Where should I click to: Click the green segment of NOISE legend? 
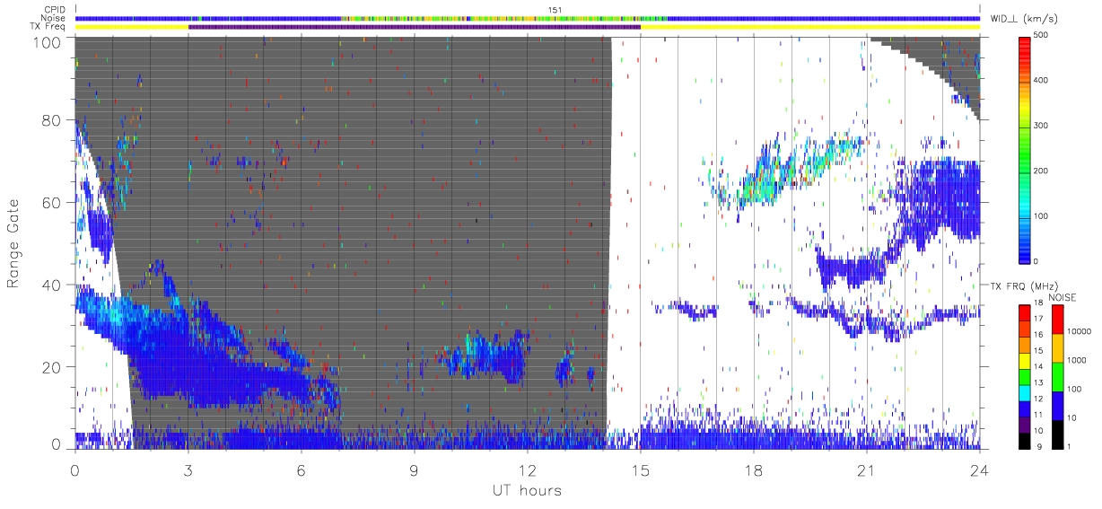(1056, 376)
